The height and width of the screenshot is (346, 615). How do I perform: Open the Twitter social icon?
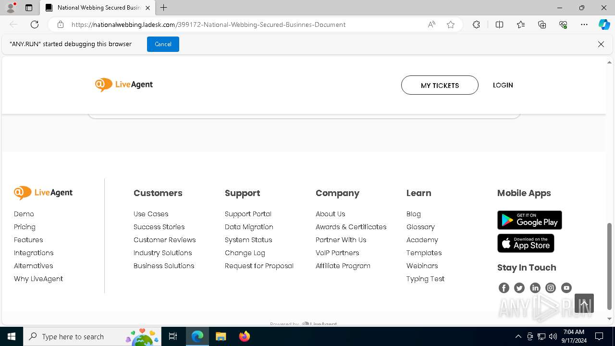519,288
